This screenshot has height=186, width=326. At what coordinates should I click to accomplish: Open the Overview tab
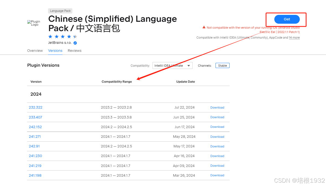click(x=35, y=51)
